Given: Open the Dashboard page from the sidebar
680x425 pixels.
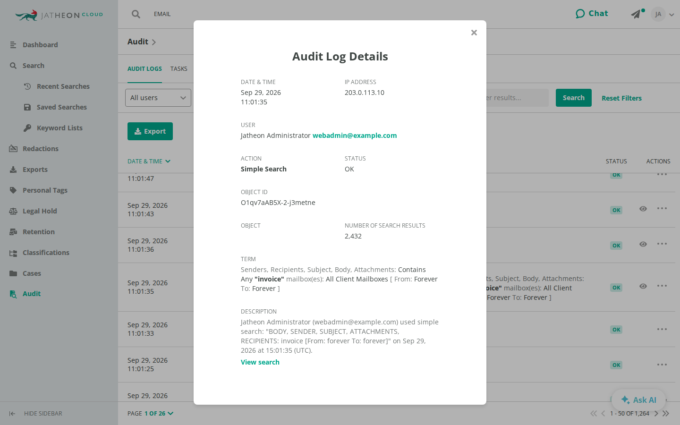Looking at the screenshot, I should point(40,45).
